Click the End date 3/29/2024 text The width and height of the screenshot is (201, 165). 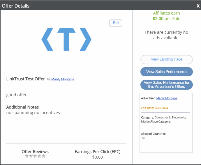[x=155, y=108]
